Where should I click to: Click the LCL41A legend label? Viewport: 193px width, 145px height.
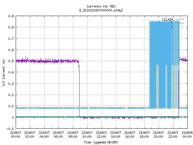[168, 19]
